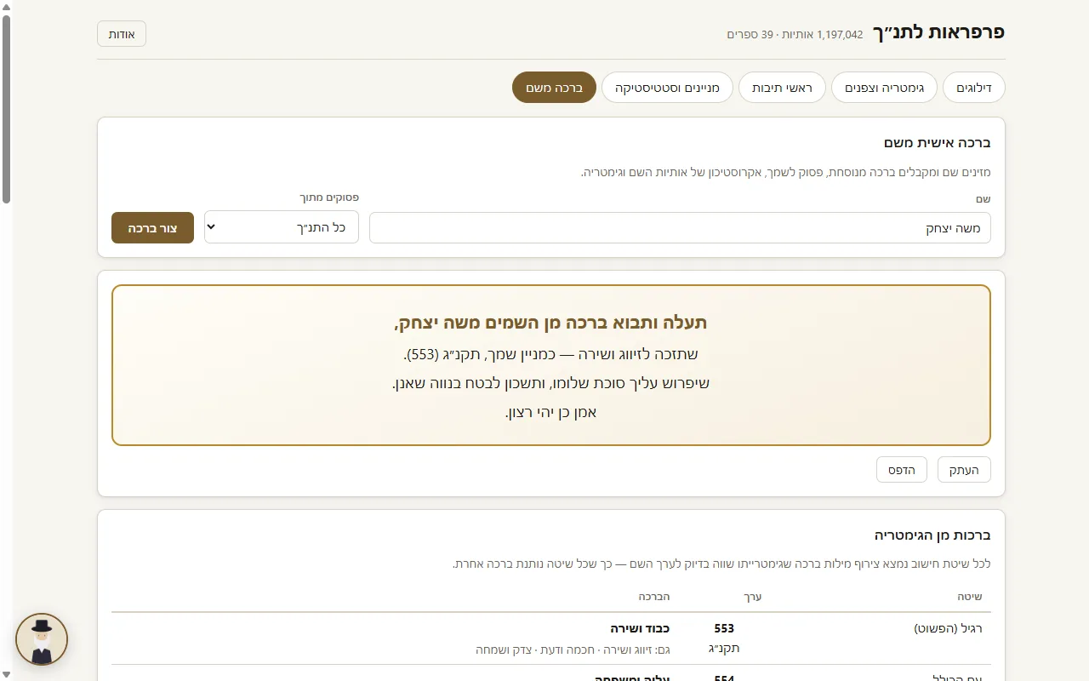The width and height of the screenshot is (1089, 681).
Task: Click the alternatives line starting with גם: זיווג ושירה
Action: click(573, 650)
